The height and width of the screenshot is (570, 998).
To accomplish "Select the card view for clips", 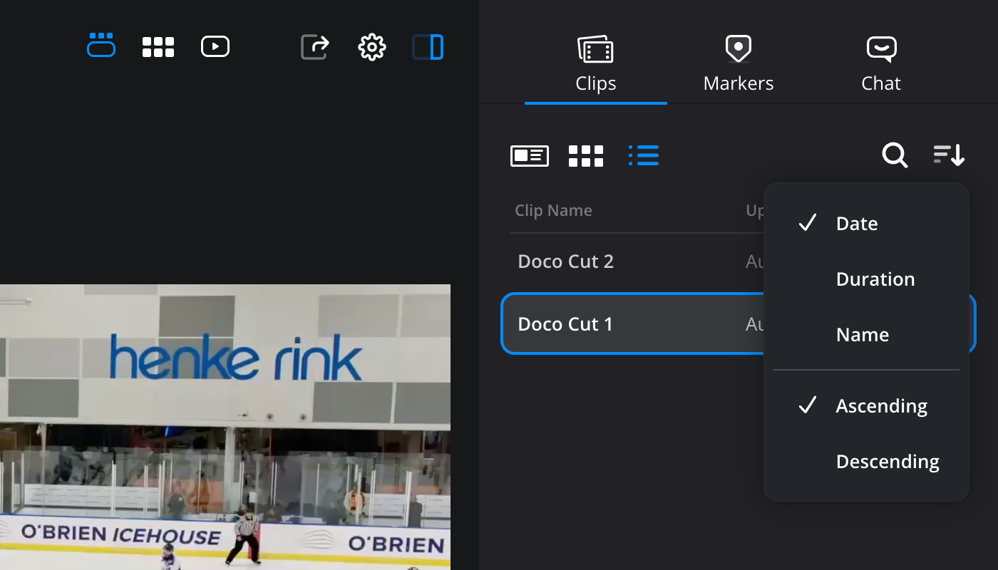I will coord(530,155).
